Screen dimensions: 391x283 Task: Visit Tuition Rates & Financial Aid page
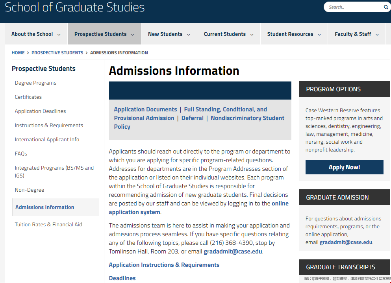48,225
